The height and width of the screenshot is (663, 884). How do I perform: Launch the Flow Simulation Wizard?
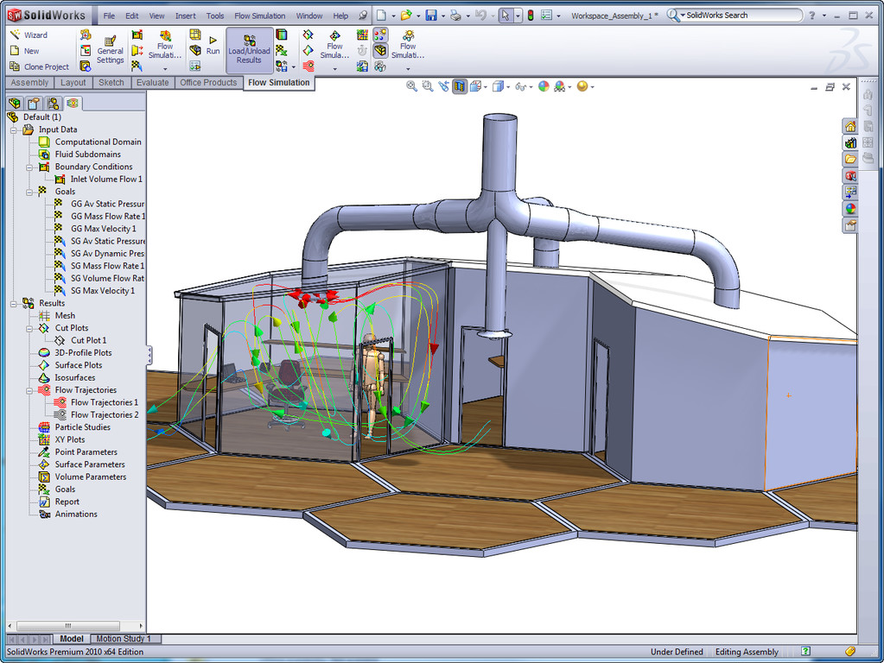[35, 35]
